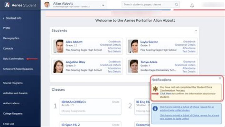
Task: Open Test Details for Layla Sexton
Action: 189,51
